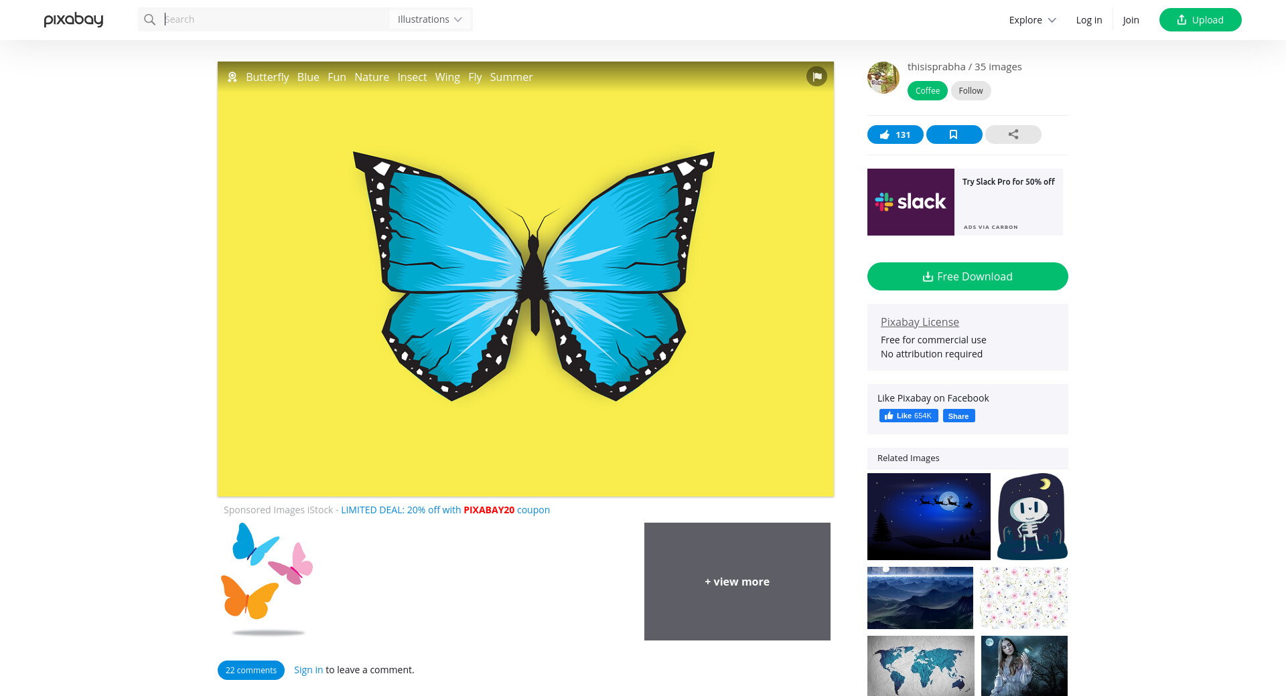Click the award badge icon beside Butterfly tag
Image resolution: width=1286 pixels, height=696 pixels.
(232, 77)
